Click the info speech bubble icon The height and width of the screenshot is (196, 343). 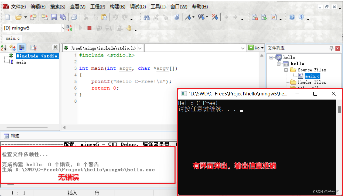(301, 17)
